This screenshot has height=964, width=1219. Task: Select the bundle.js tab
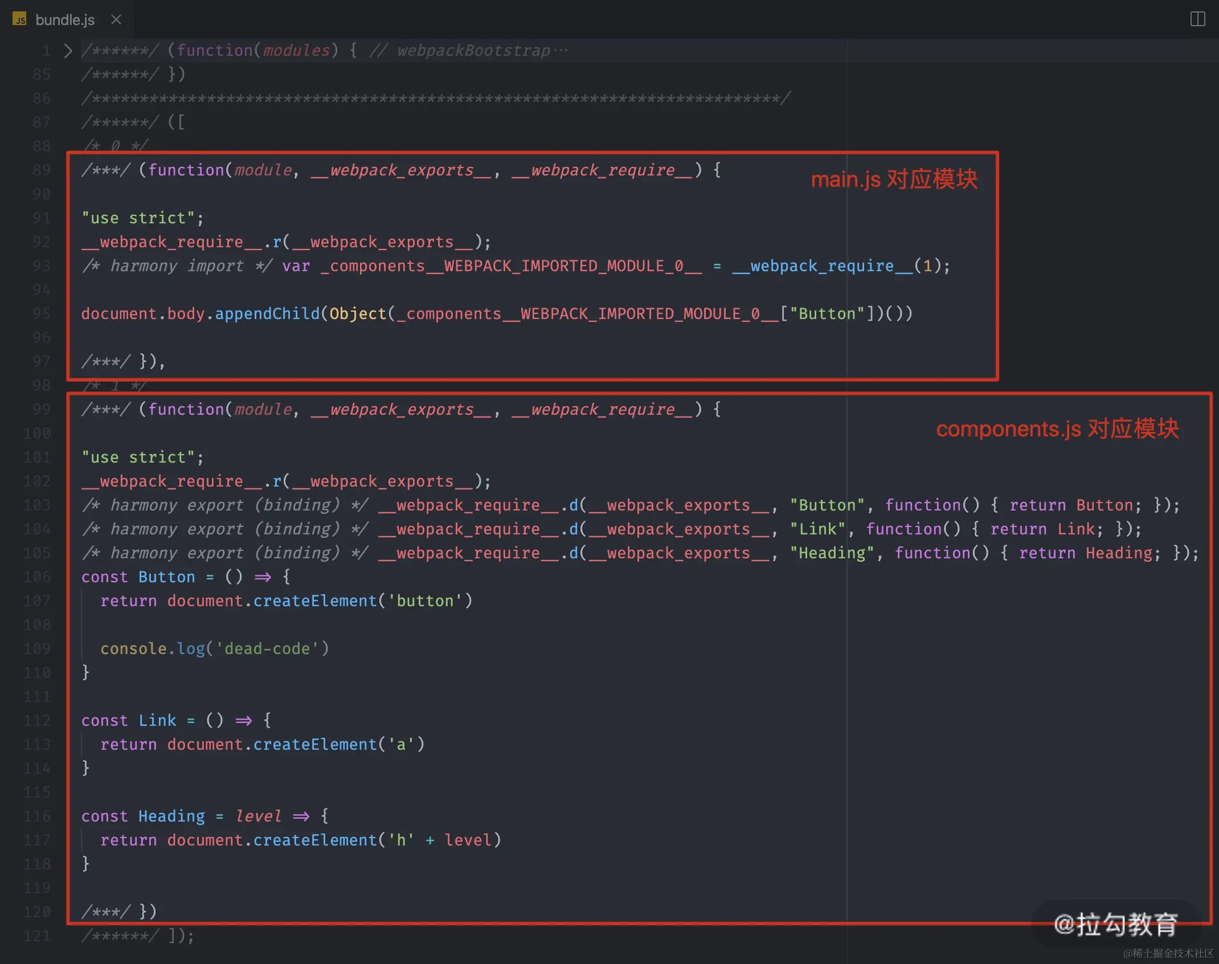tap(64, 19)
